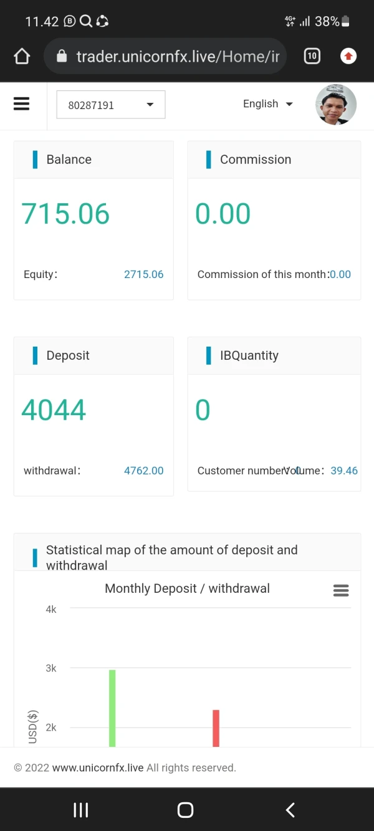Screen dimensions: 374x831
Task: Open the chart export menu icon
Action: [341, 590]
